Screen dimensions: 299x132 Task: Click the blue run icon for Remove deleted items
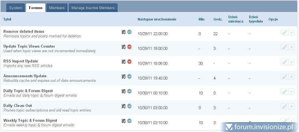click(129, 32)
